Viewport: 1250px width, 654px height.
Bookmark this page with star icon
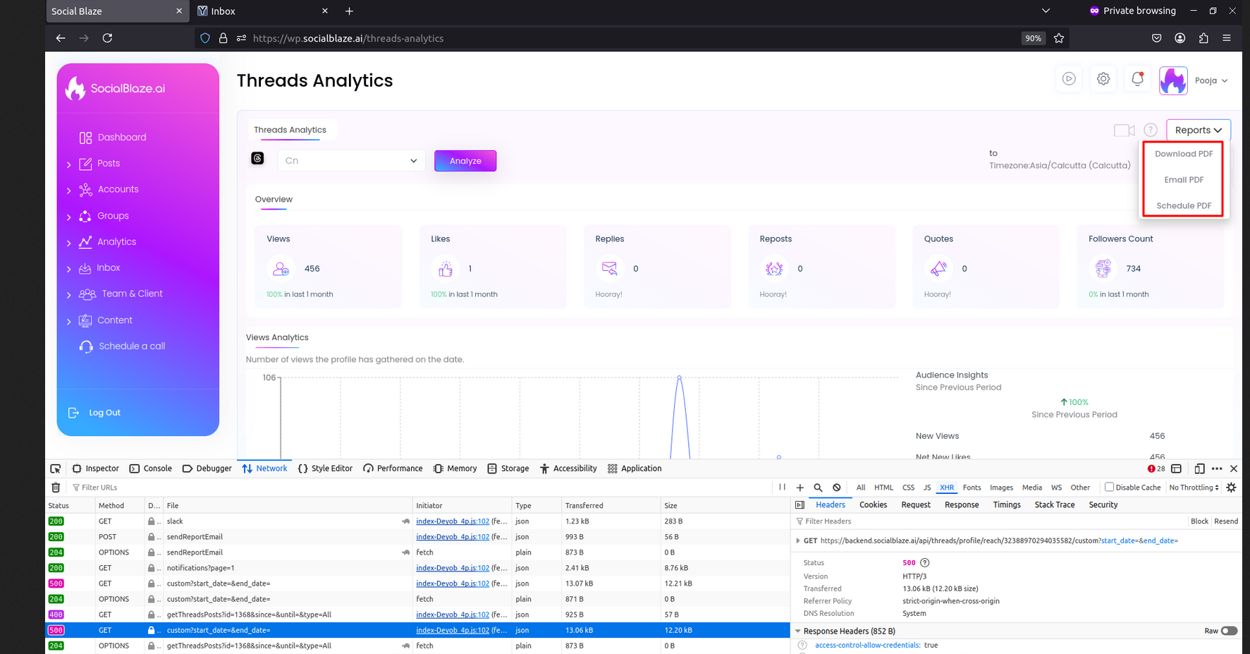point(1058,39)
